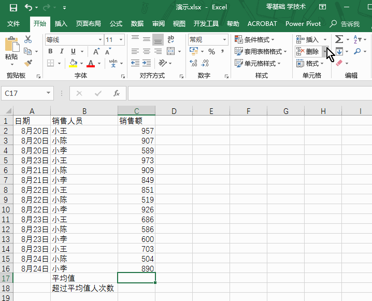The image size is (372, 301).
Task: Open Sort & Filter (A-Z funnel icon)
Action: coord(357,39)
